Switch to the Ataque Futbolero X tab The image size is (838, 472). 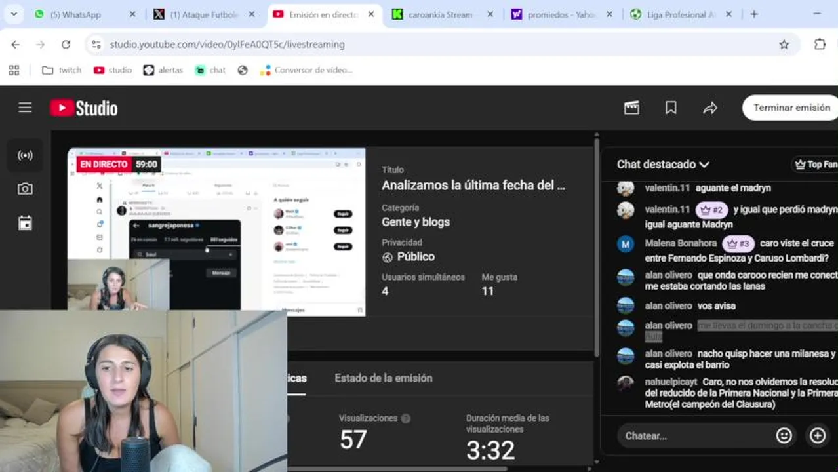(205, 14)
